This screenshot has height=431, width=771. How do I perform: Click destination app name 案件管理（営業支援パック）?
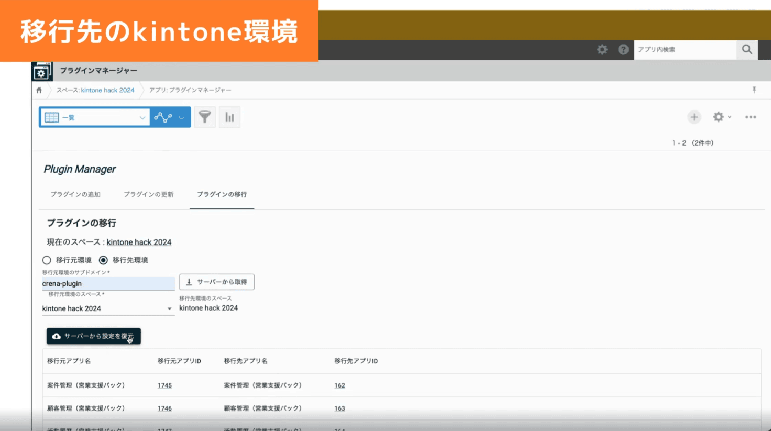tap(263, 385)
